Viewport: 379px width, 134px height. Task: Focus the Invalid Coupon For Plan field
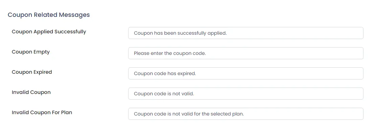click(246, 114)
